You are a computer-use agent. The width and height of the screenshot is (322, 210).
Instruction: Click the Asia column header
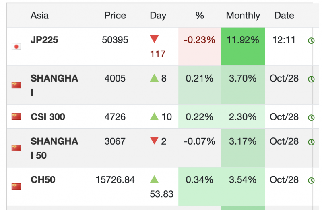(39, 16)
